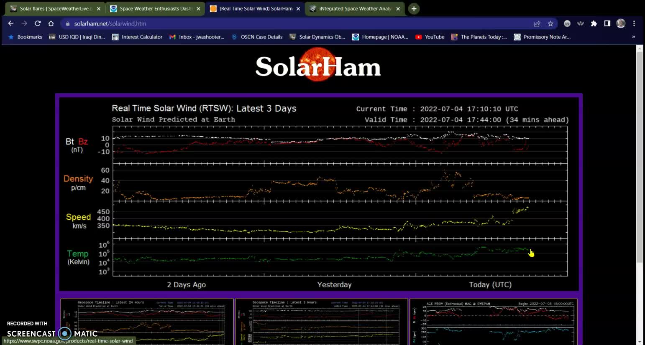Click the page vertical scrollbar thumb
645x345 pixels.
(x=640, y=157)
